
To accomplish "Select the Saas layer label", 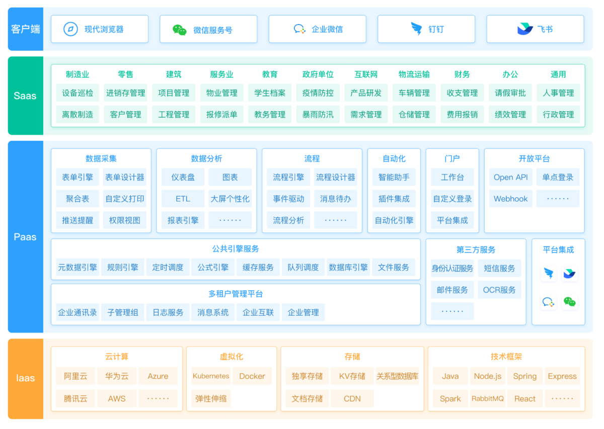I will (x=25, y=96).
